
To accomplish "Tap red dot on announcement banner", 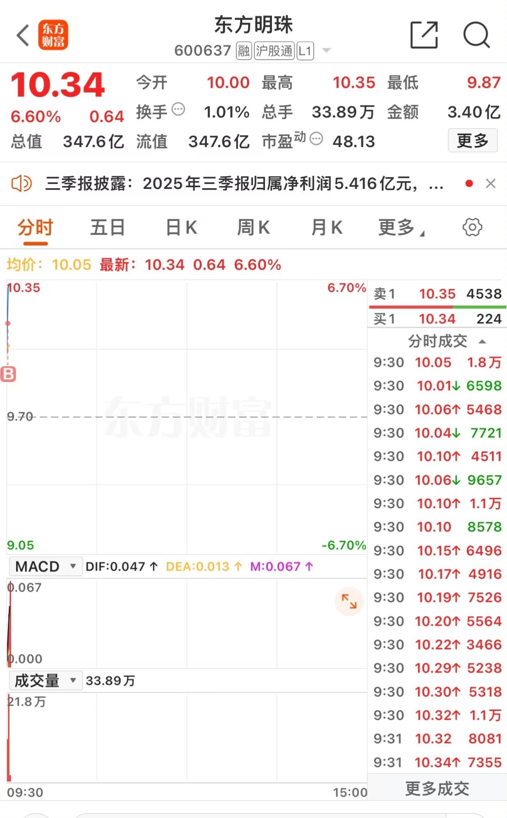I will coord(469,183).
